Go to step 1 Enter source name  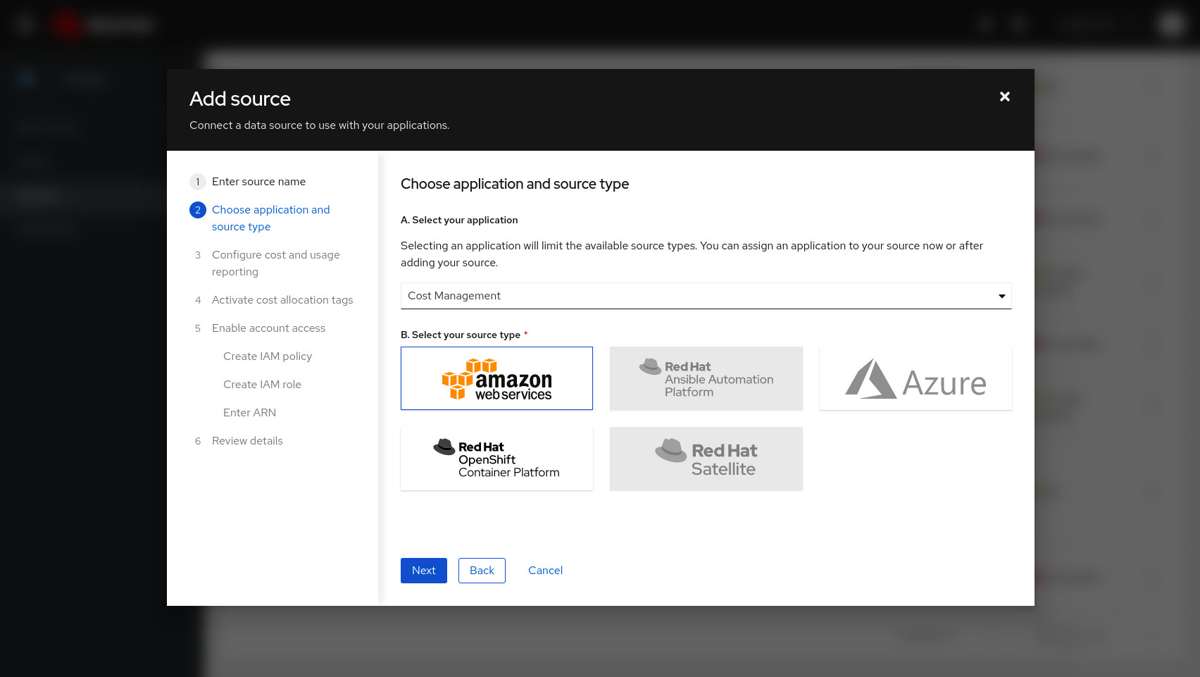(258, 182)
